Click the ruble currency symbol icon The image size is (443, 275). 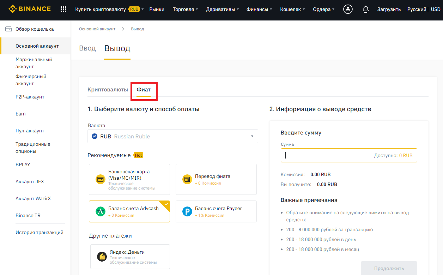[x=94, y=136]
